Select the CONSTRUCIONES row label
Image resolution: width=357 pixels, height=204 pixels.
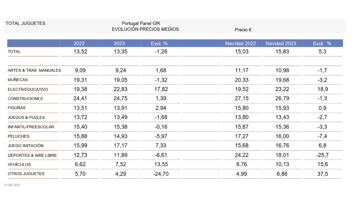click(25, 99)
